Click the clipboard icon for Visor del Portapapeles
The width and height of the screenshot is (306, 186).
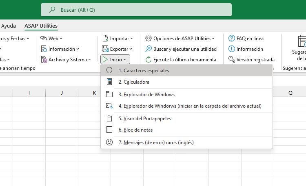(109, 118)
